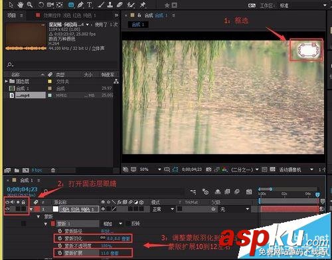Select the 合成 1 viewer breadcrumb tab
332x260 pixels.
tap(138, 25)
